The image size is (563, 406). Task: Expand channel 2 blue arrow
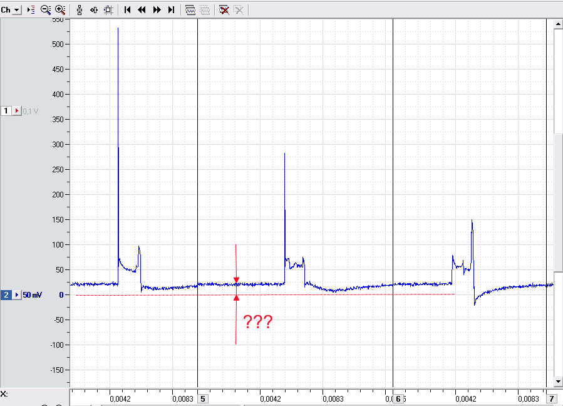[x=16, y=295]
